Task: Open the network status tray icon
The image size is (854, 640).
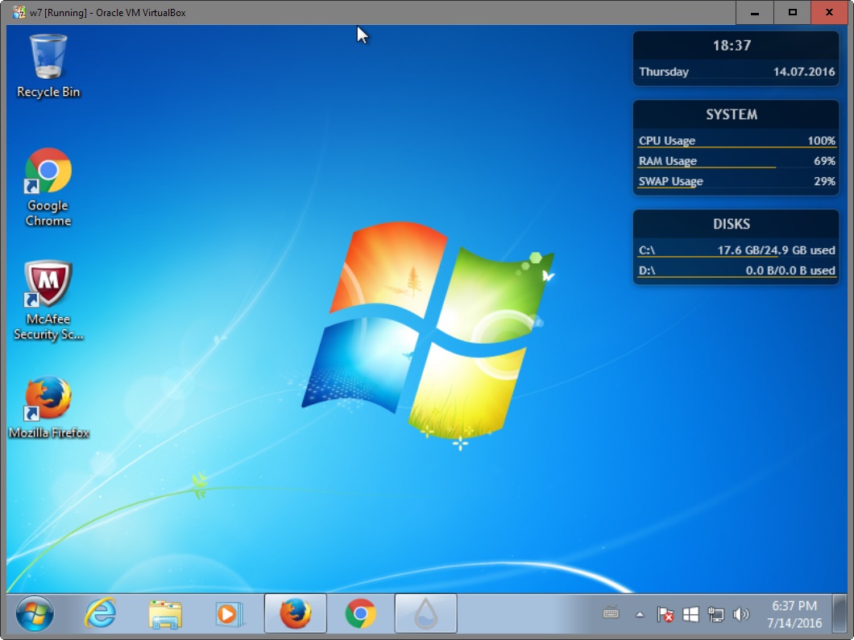Action: pyautogui.click(x=715, y=614)
